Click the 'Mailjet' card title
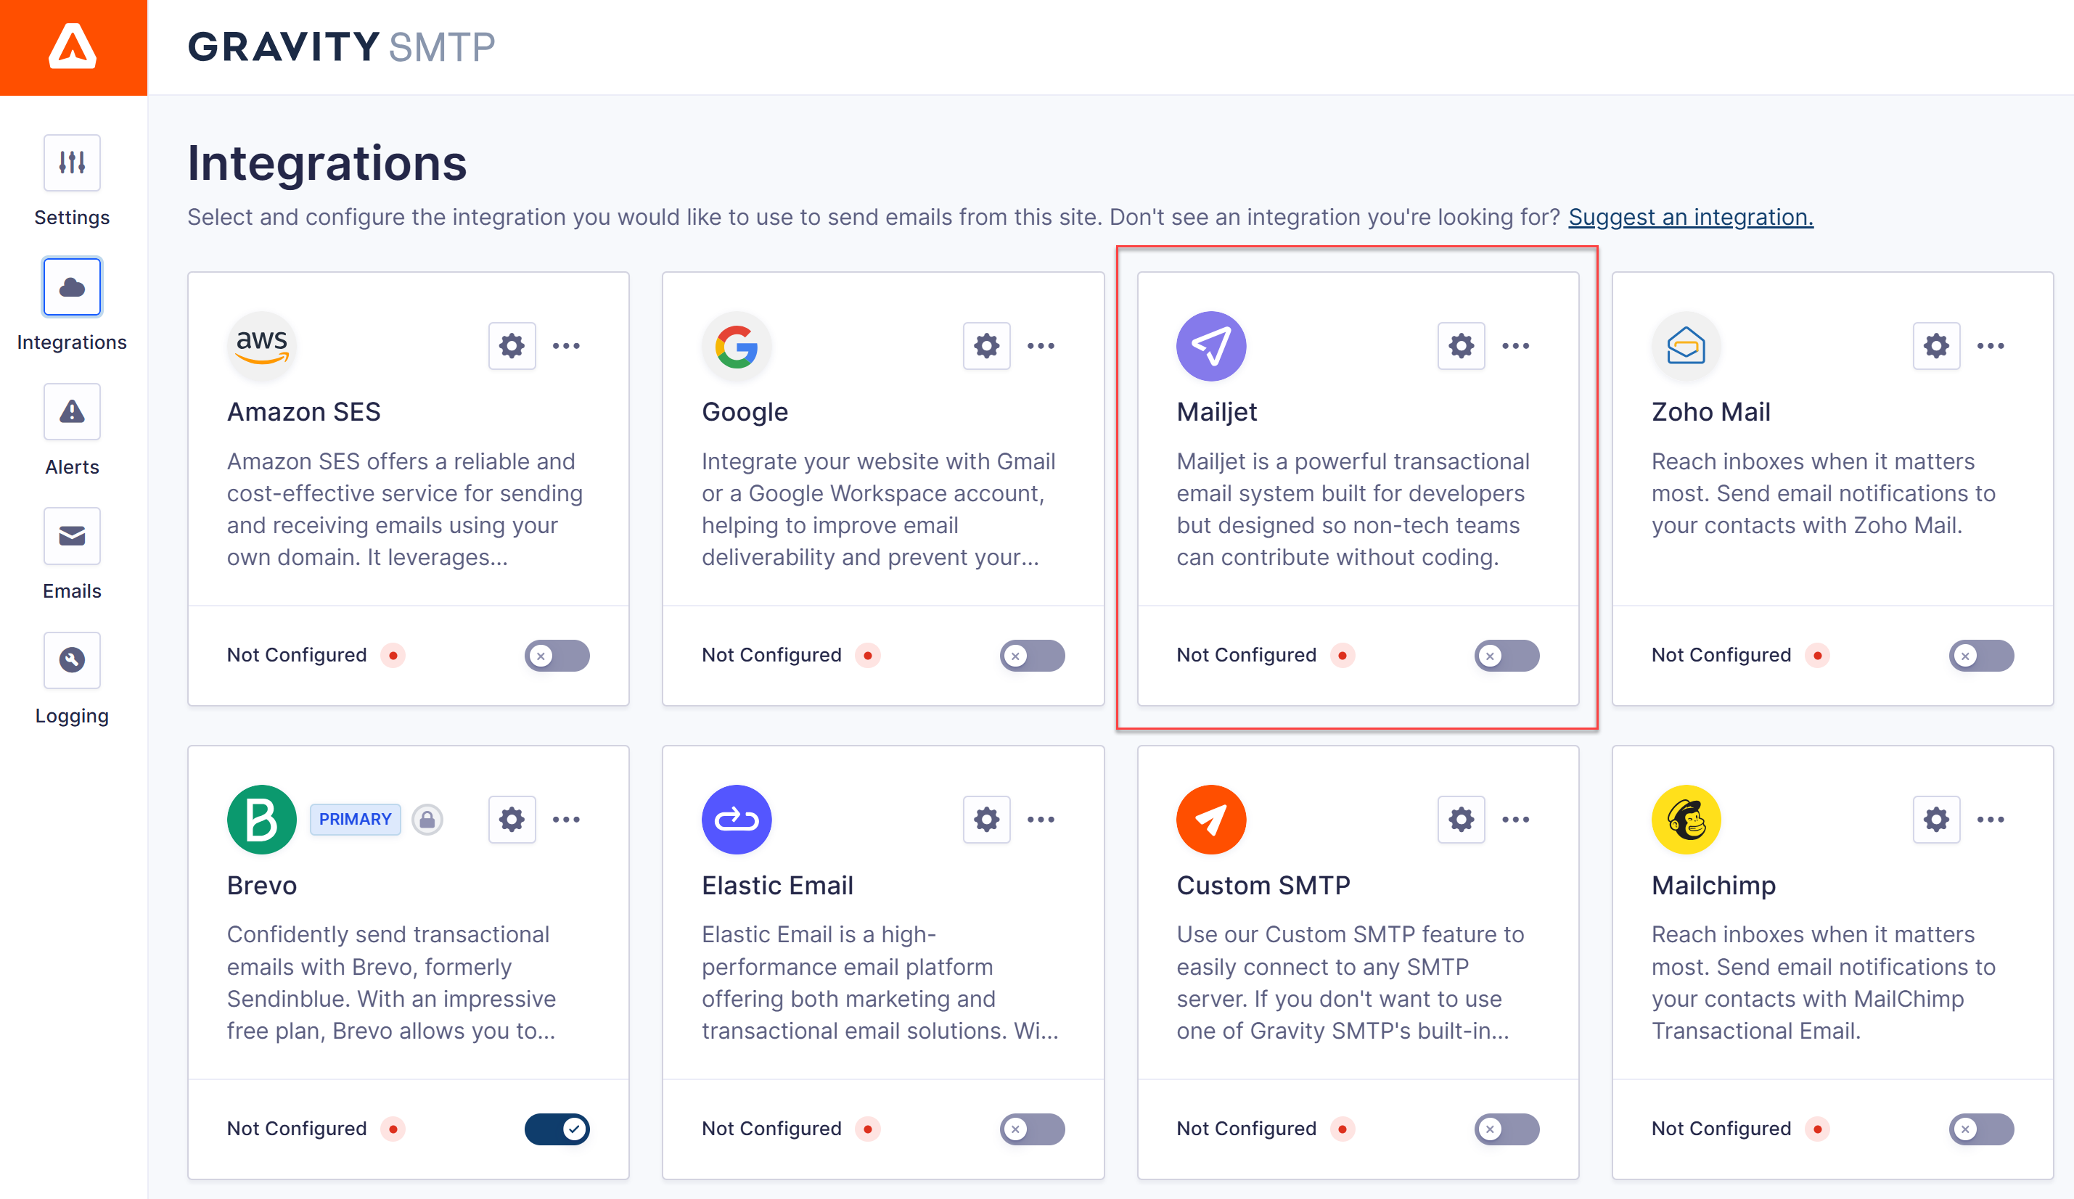The width and height of the screenshot is (2074, 1199). click(1216, 411)
